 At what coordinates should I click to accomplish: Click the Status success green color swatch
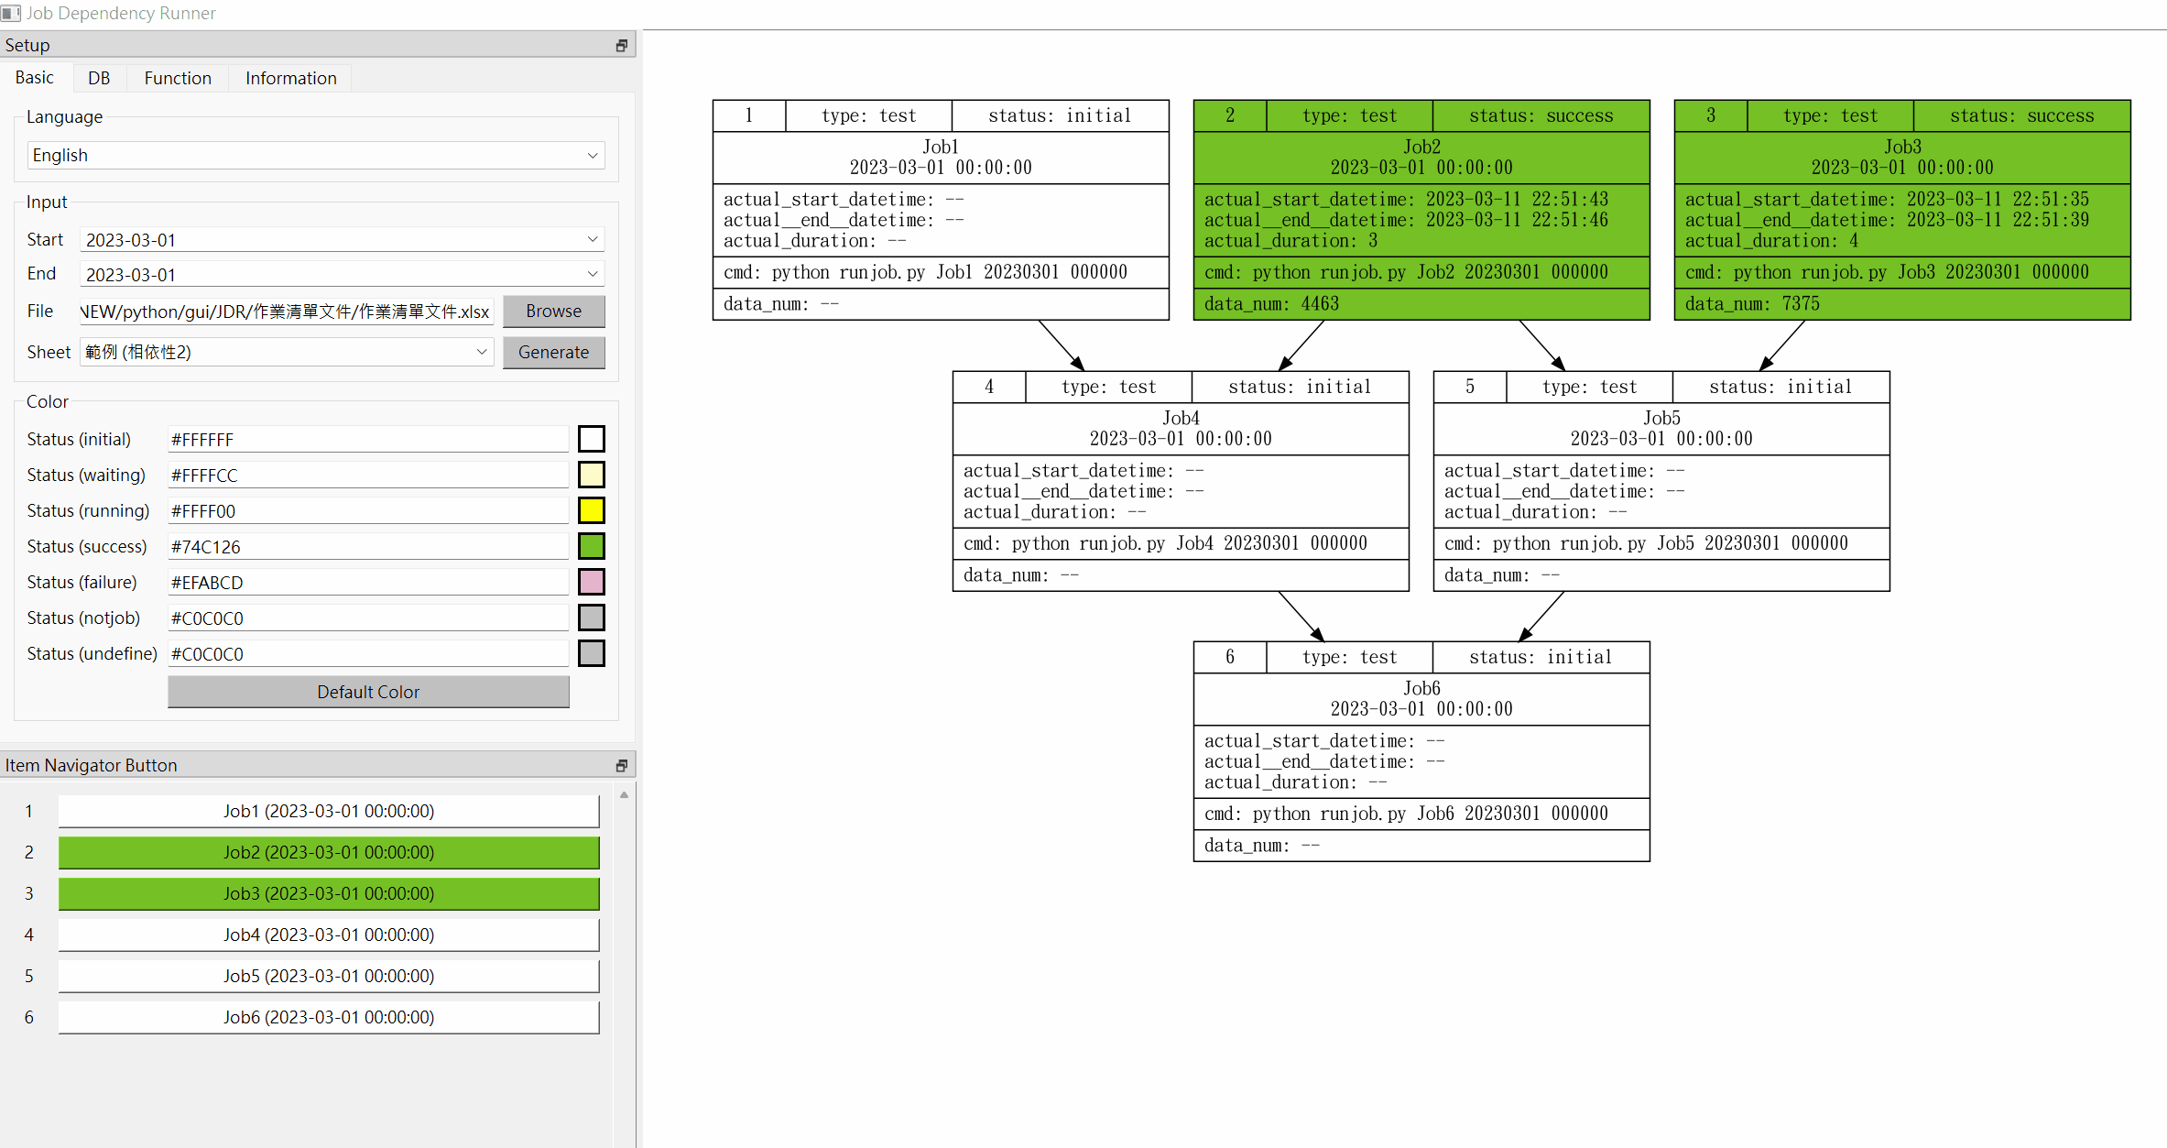pos(591,545)
